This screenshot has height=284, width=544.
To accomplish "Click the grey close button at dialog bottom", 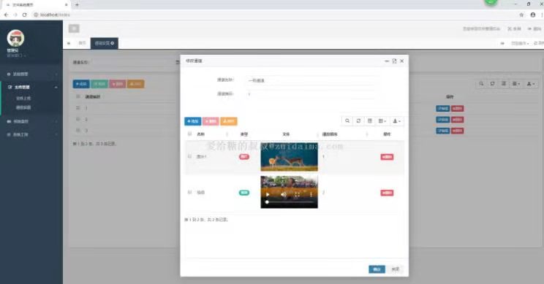I will 396,269.
